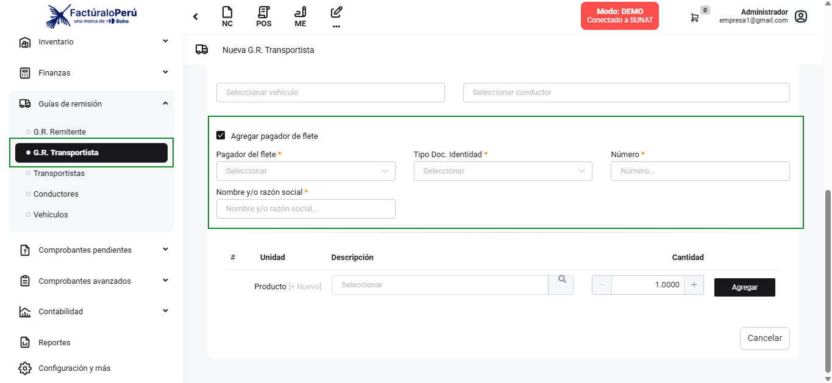Decrease quantity with the minus stepper
The image size is (832, 383).
point(602,285)
